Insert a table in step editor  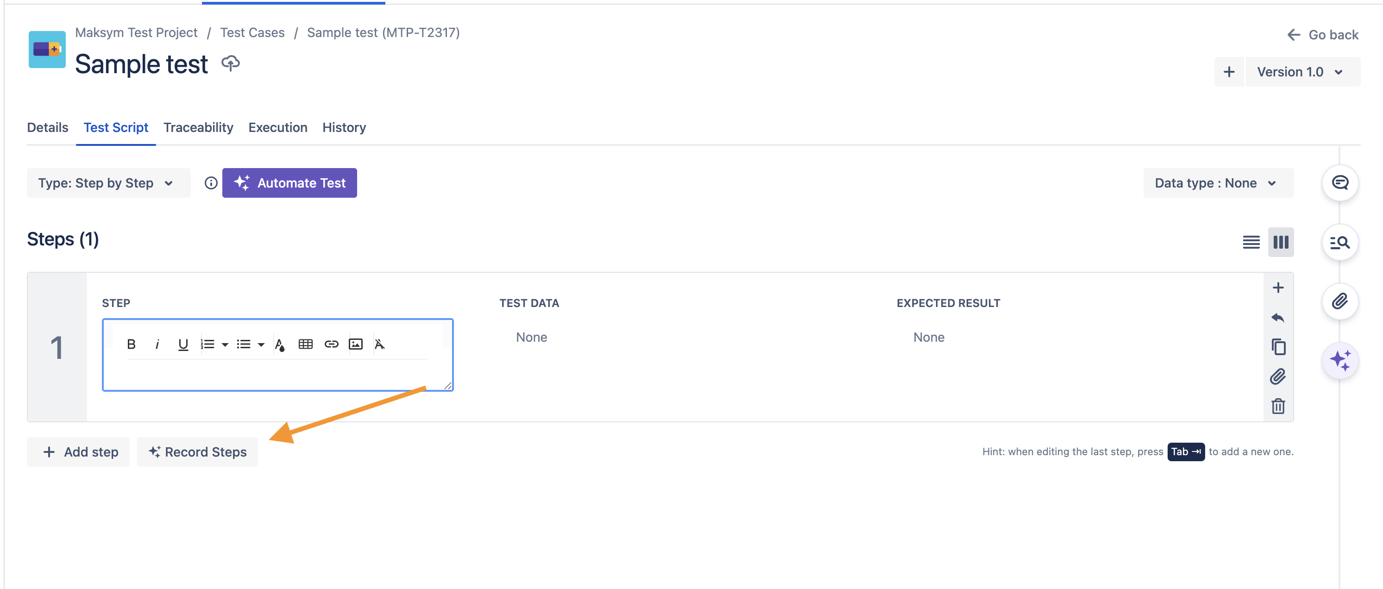(x=306, y=344)
